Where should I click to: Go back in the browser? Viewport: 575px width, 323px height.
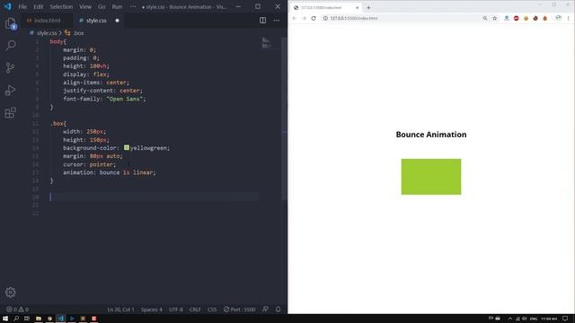(294, 18)
